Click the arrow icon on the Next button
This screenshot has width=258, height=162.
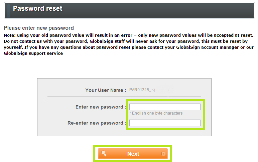click(163, 154)
